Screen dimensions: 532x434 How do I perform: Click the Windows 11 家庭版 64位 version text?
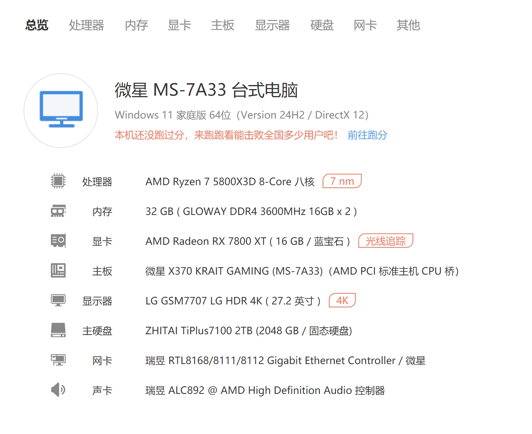(242, 115)
